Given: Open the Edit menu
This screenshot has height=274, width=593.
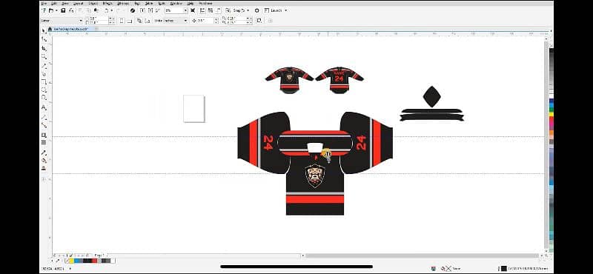Looking at the screenshot, I should [x=54, y=4].
